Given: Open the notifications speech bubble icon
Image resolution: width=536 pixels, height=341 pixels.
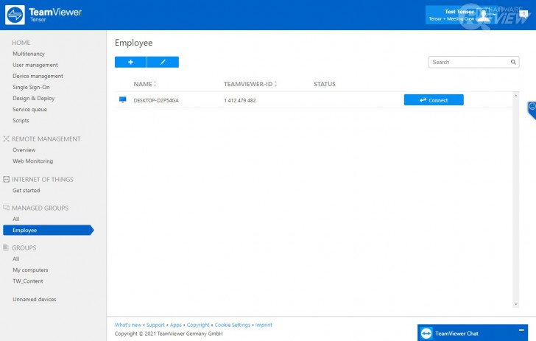Looking at the screenshot, I should [523, 14].
